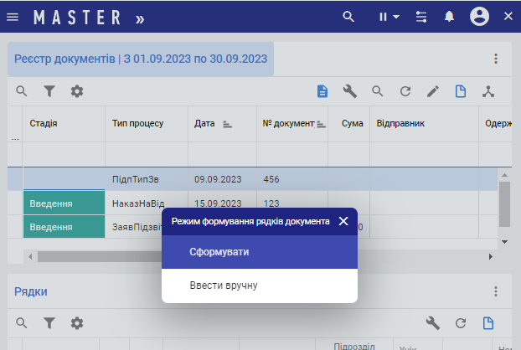The width and height of the screenshot is (521, 350).
Task: Click the wrench icon in the Реєстр документів toolbar
Action: [350, 91]
